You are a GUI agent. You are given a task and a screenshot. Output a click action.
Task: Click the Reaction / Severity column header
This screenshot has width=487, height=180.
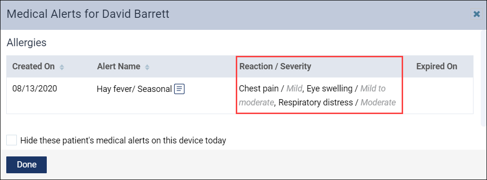coord(275,66)
